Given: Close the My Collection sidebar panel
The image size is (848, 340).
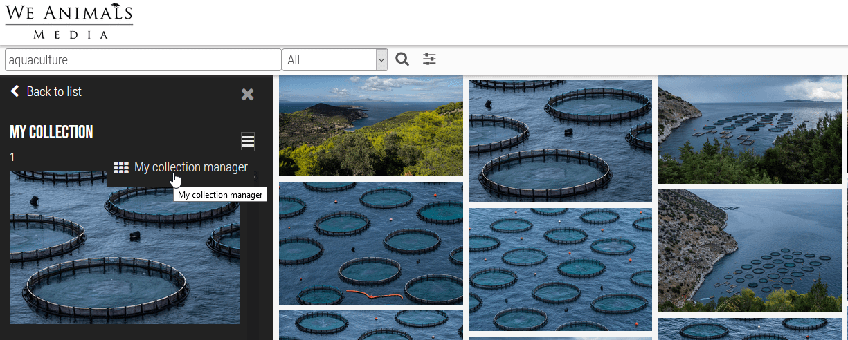Looking at the screenshot, I should 247,95.
